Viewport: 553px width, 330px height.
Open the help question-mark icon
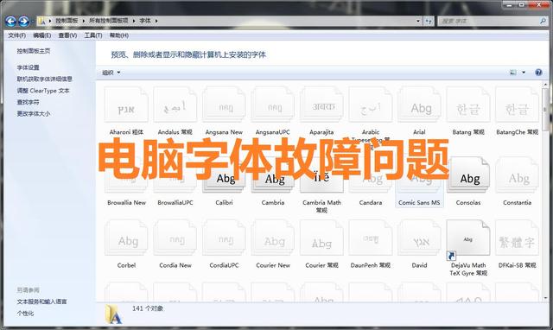538,73
